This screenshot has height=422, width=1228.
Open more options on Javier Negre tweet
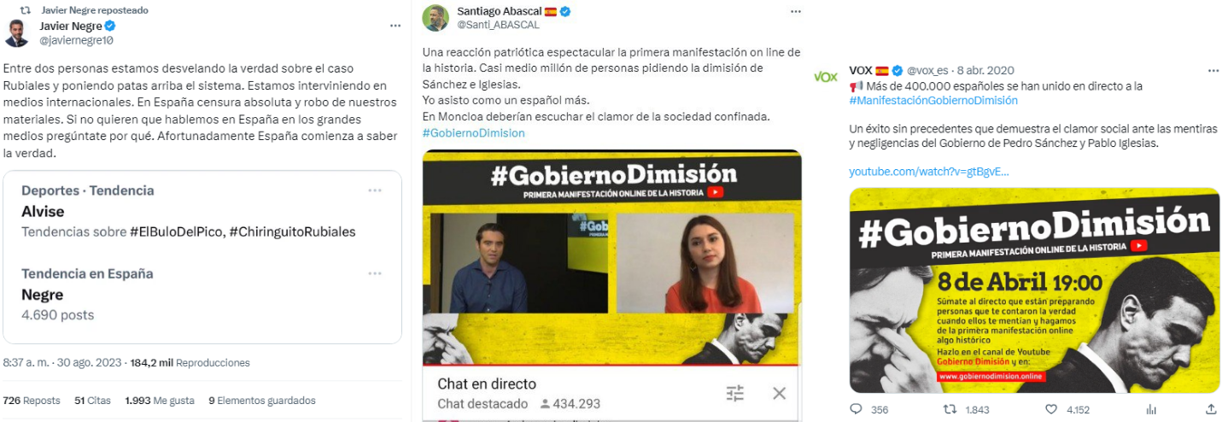coord(395,26)
